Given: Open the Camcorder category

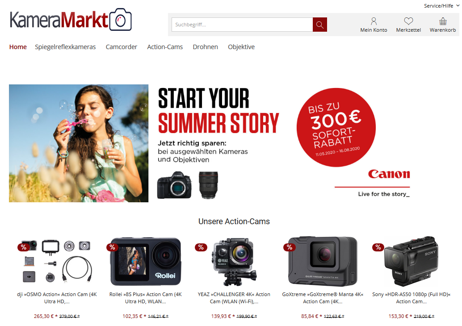Looking at the screenshot, I should [122, 47].
